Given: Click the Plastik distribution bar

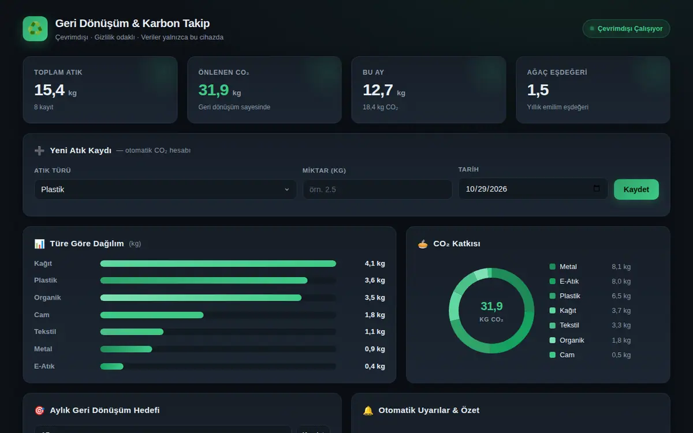Looking at the screenshot, I should (204, 281).
